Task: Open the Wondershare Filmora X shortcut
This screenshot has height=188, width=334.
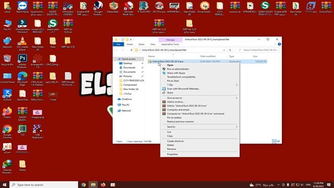Action: [22, 26]
